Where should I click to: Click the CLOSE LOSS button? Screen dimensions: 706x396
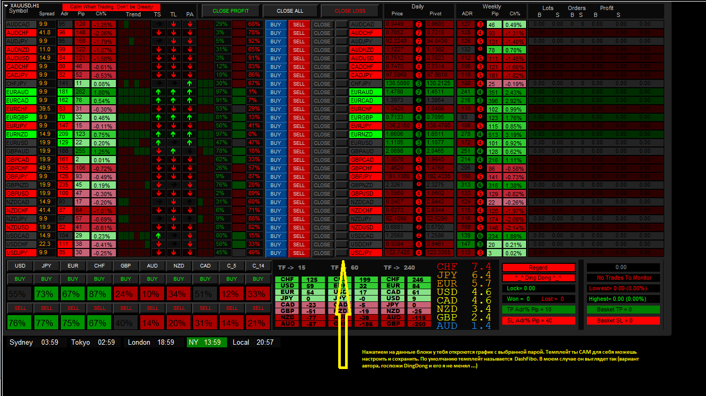point(350,11)
